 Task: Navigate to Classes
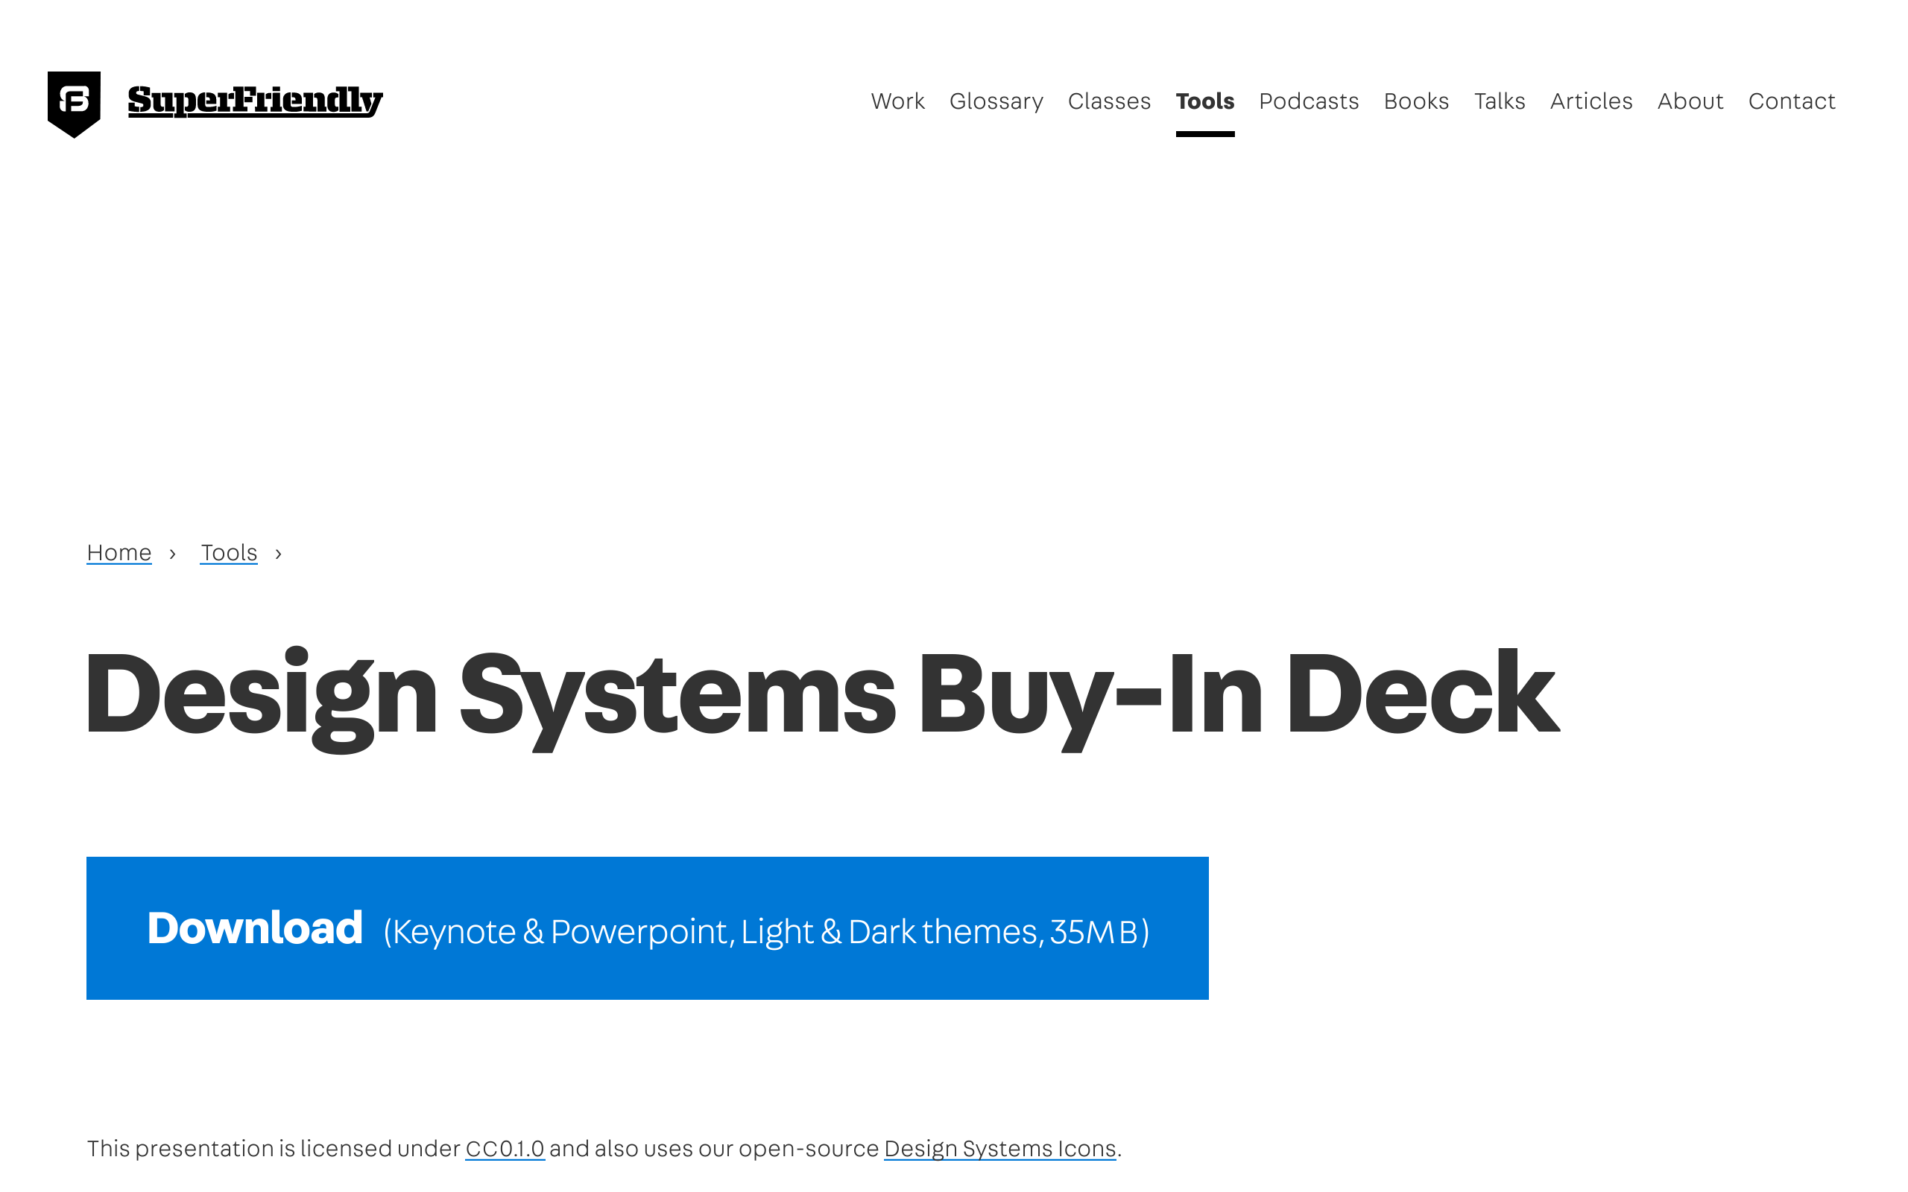tap(1109, 101)
